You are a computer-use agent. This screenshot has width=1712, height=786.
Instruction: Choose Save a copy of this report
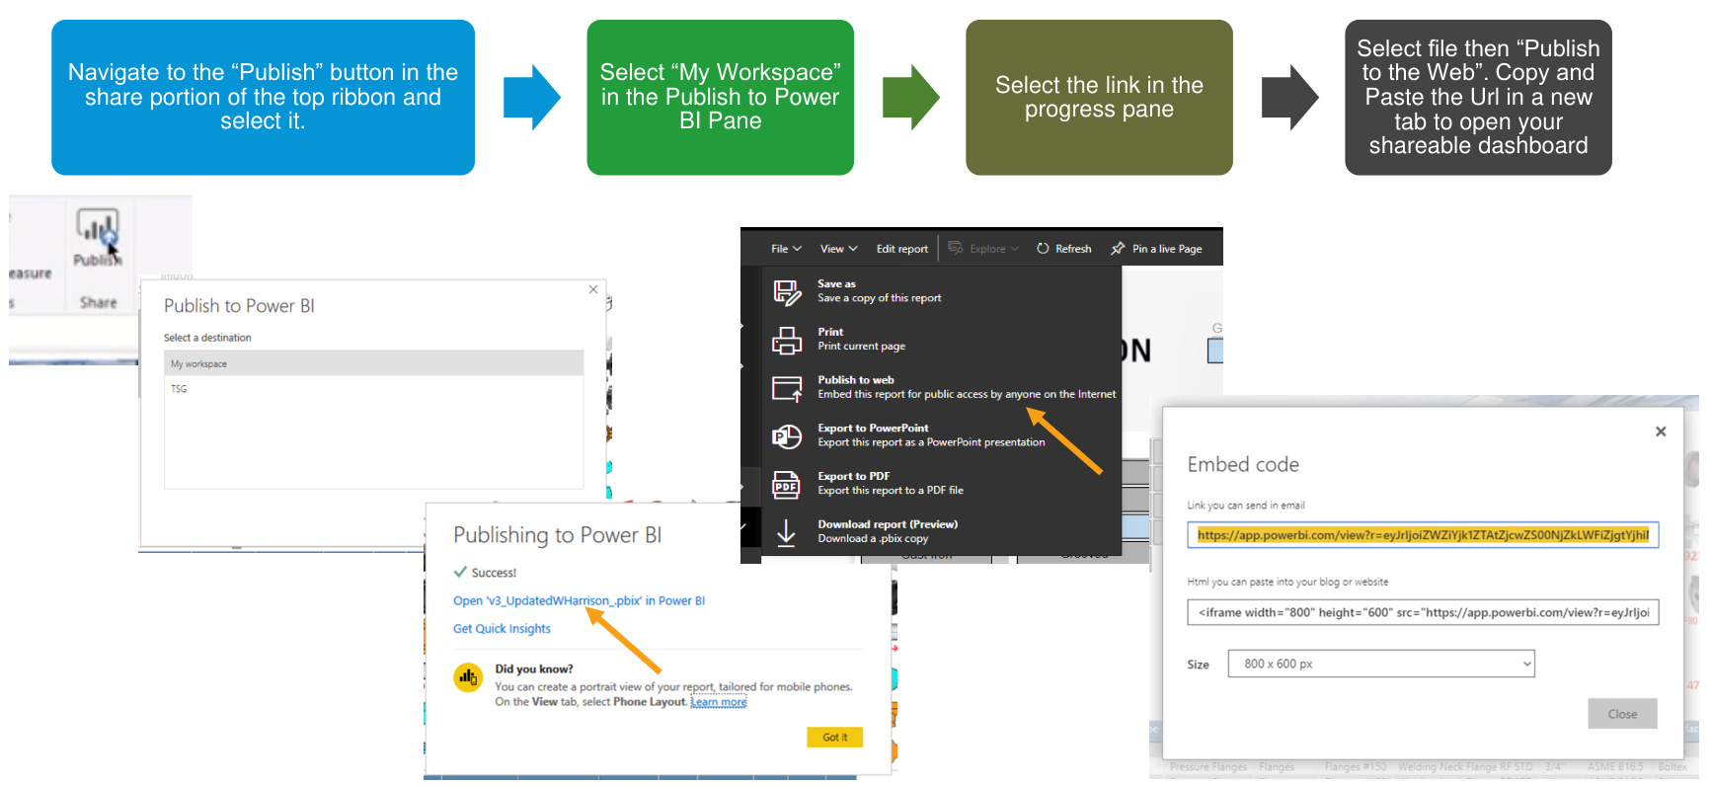tap(879, 298)
